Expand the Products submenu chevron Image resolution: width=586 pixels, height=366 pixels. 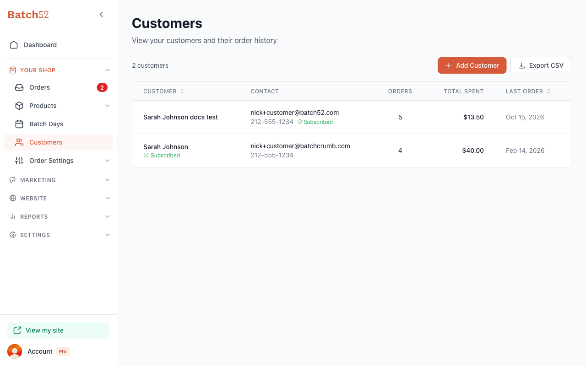point(108,106)
